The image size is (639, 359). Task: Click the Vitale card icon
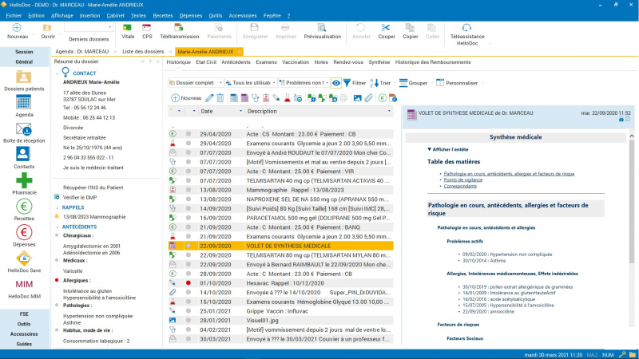[128, 28]
